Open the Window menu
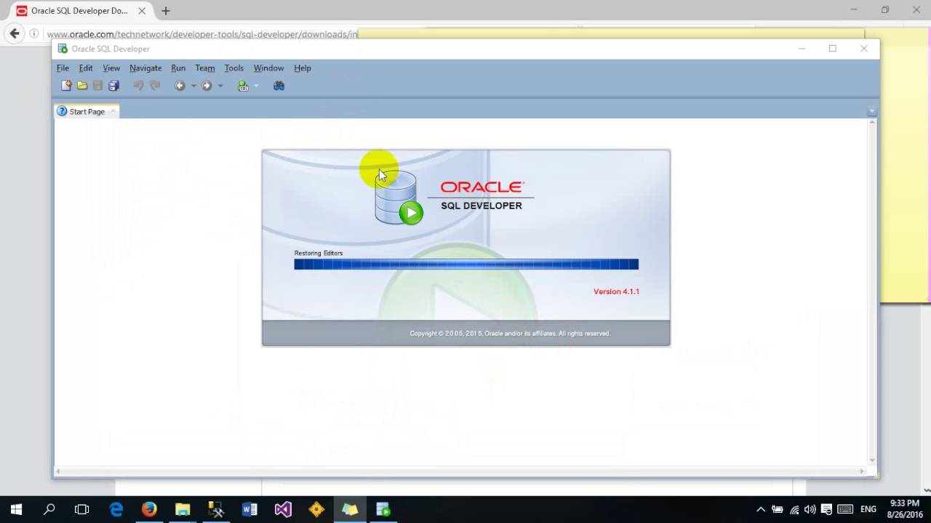The width and height of the screenshot is (931, 523). [x=268, y=68]
